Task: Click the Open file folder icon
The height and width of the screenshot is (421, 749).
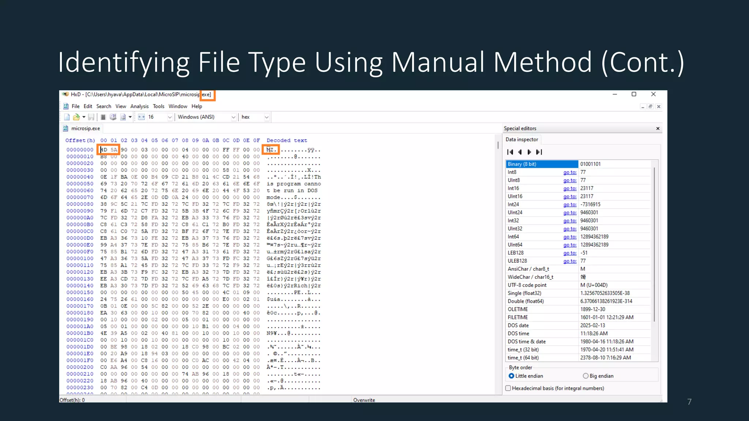Action: coord(76,117)
